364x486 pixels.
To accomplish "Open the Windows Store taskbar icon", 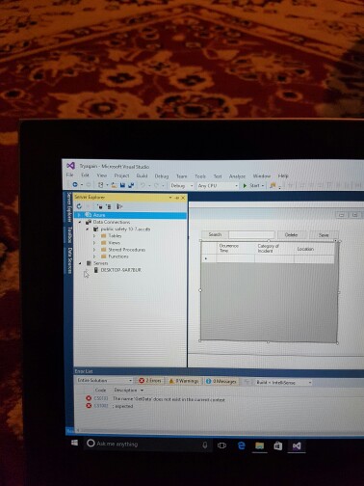I will coord(278,445).
